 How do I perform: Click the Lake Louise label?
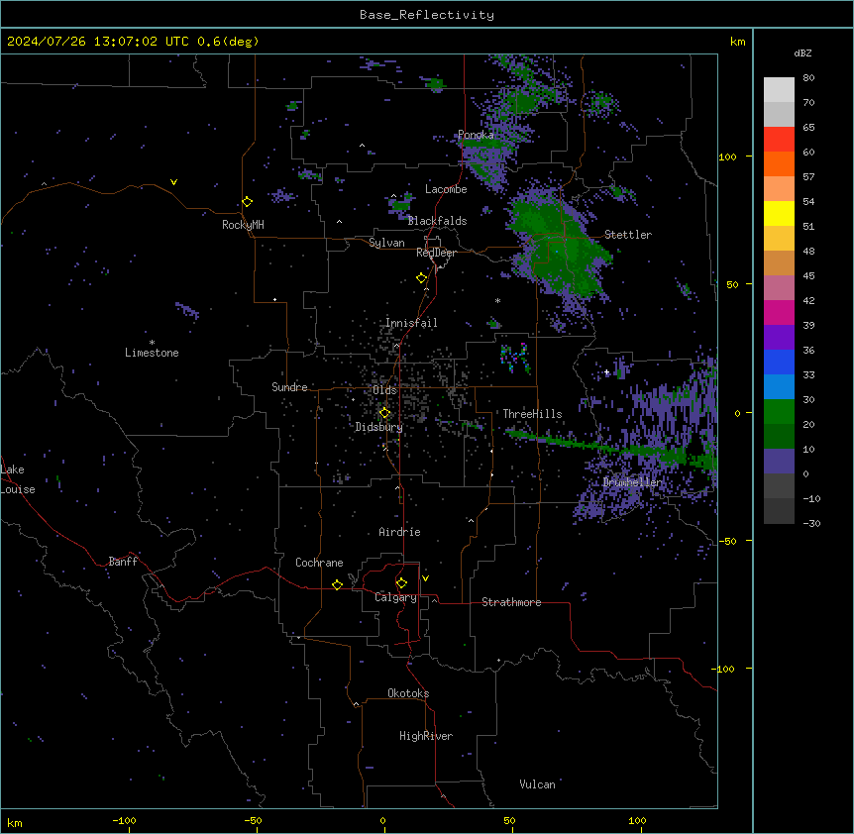(18, 479)
